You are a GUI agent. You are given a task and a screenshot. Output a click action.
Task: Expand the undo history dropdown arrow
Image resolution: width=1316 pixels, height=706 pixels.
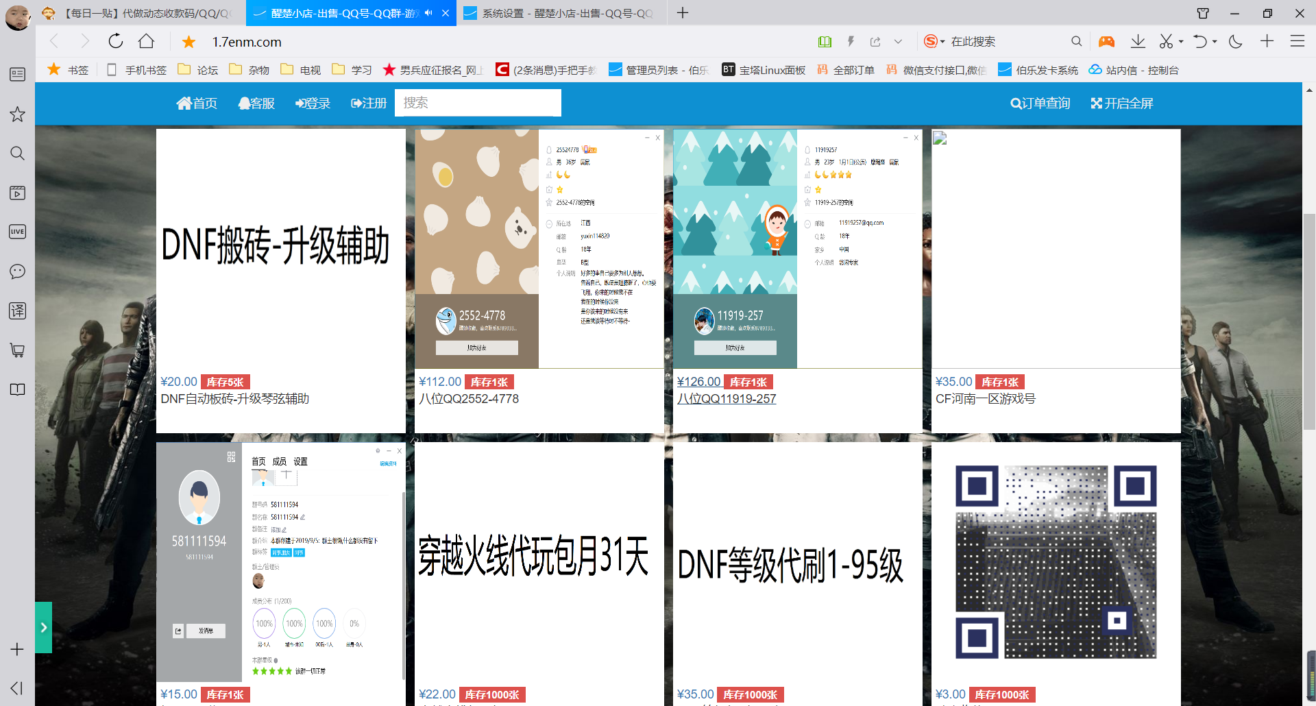pos(1215,42)
